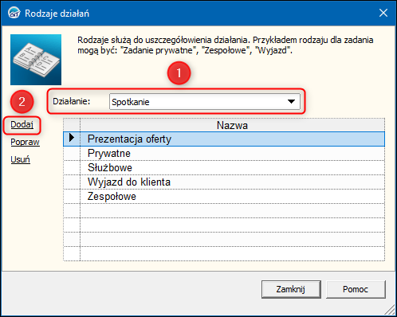This screenshot has height=317, width=397.
Task: Click the red number 1 marker
Action: (179, 73)
